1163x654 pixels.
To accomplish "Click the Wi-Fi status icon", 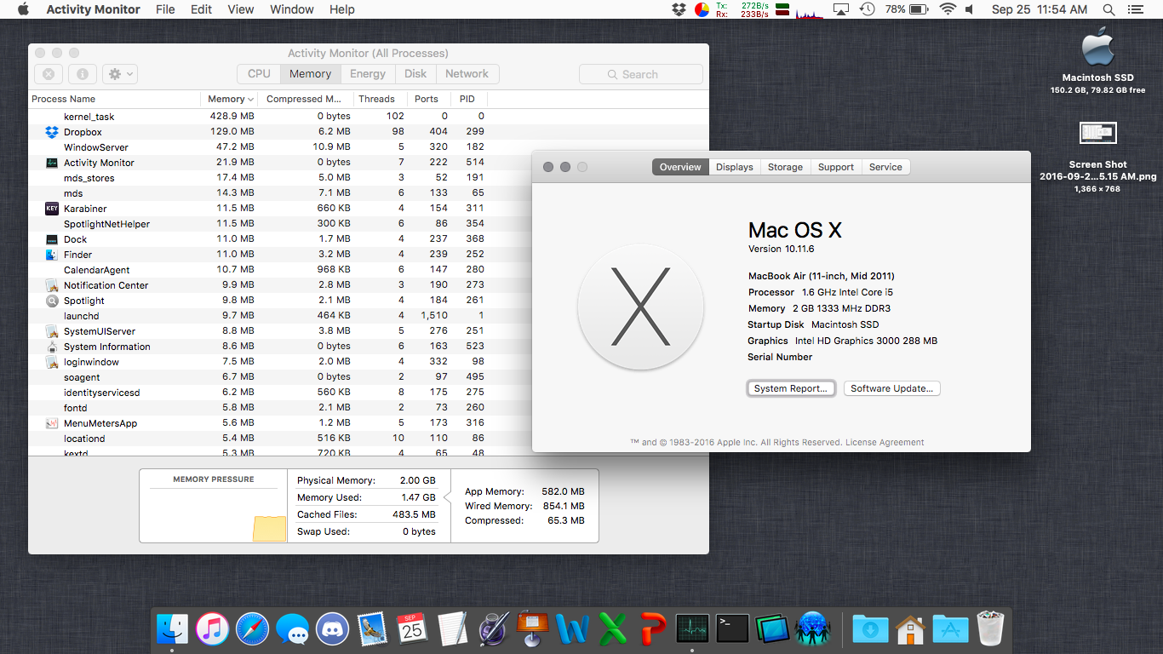I will [948, 9].
